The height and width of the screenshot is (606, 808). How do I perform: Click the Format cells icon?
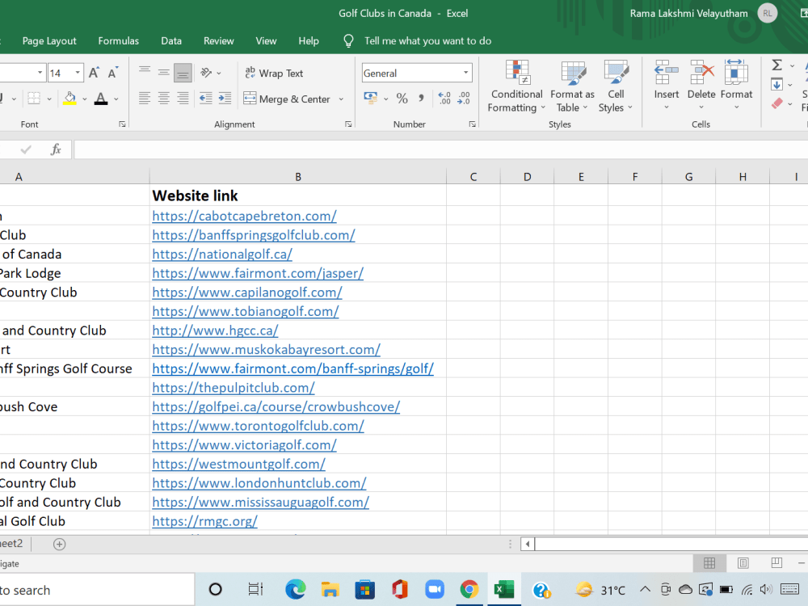pos(736,72)
